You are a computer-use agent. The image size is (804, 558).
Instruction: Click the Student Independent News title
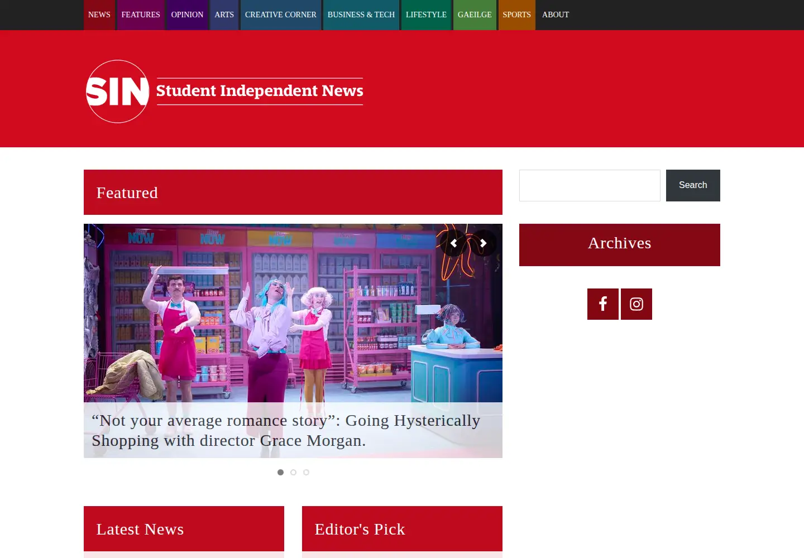[x=260, y=91]
